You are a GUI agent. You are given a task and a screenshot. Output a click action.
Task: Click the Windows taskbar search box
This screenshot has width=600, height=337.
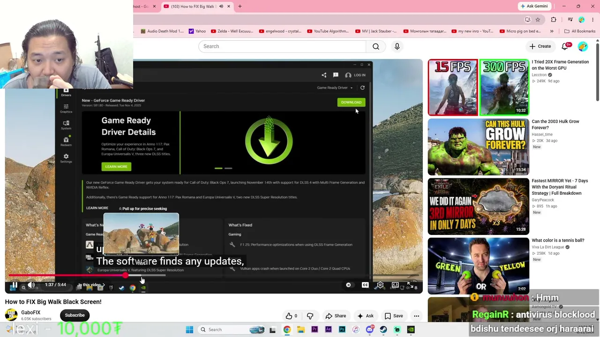point(231,330)
